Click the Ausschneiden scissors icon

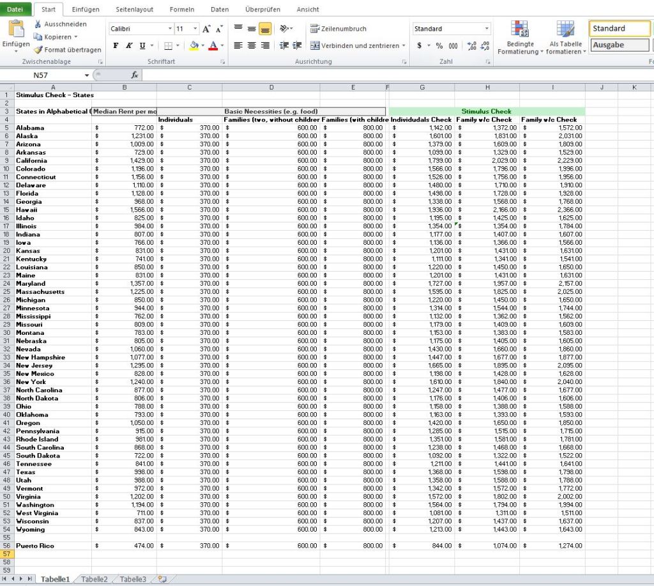click(x=38, y=24)
